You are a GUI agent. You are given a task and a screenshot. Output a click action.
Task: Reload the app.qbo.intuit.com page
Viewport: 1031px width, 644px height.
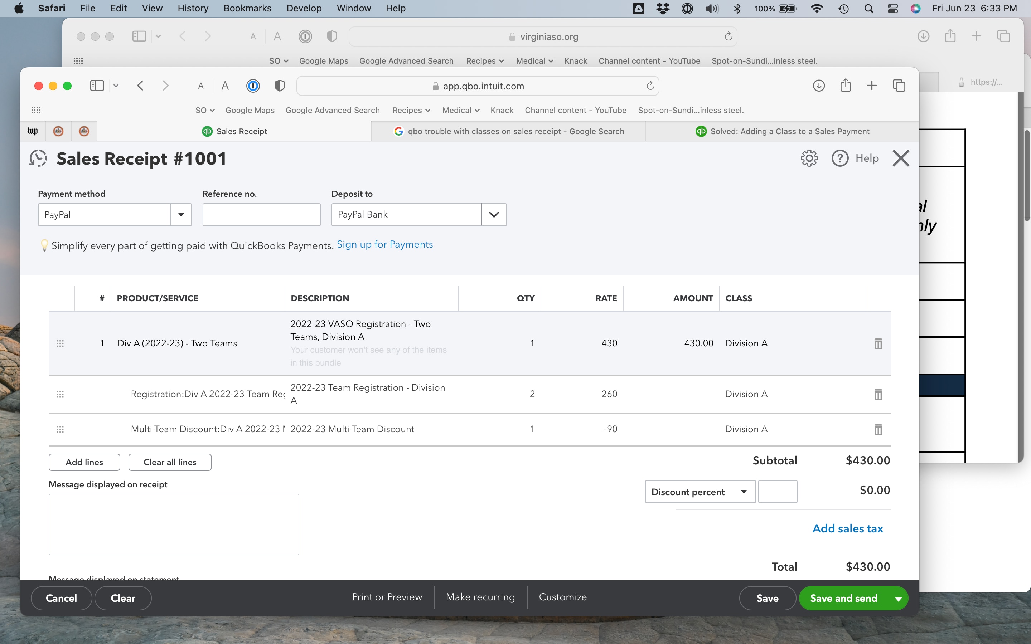[650, 86]
